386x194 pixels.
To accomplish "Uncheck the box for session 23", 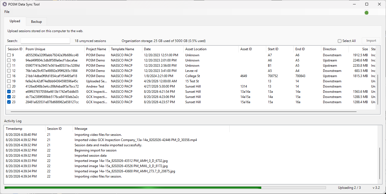I will 9,102.
